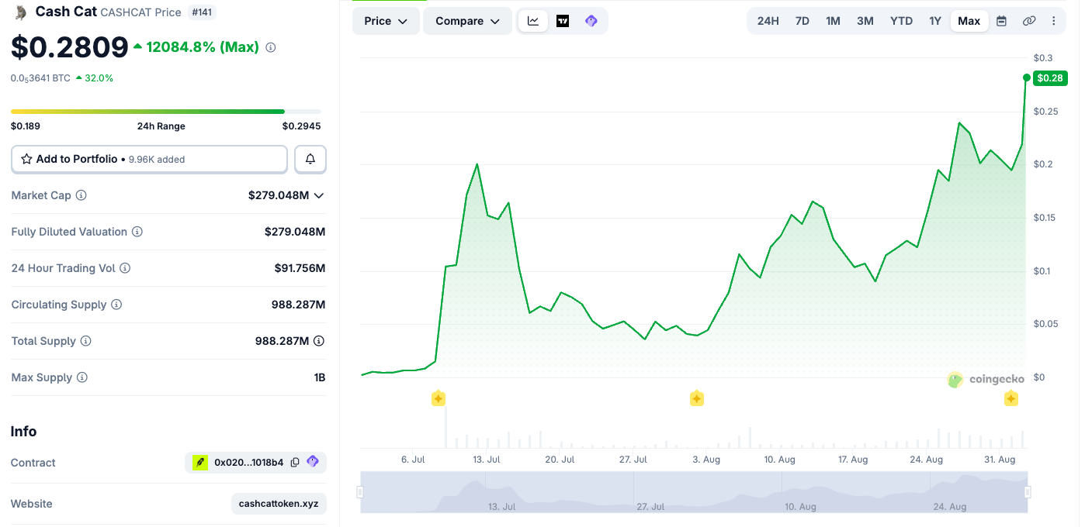This screenshot has height=527, width=1085.
Task: Click the Max Supply info icon
Action: [82, 377]
